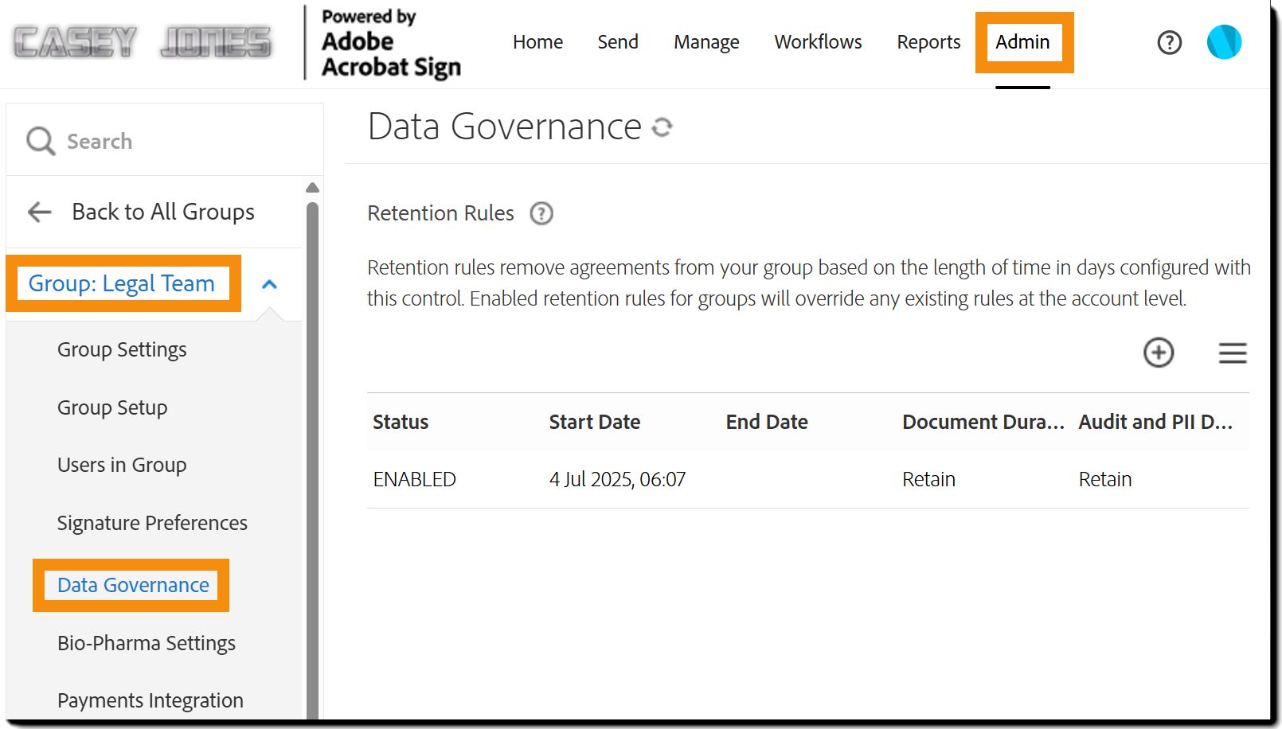
Task: Switch to the Workflows tab
Action: pyautogui.click(x=818, y=42)
